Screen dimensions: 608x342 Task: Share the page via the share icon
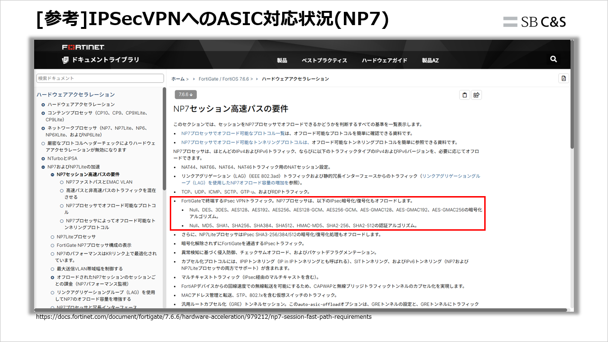tap(477, 95)
